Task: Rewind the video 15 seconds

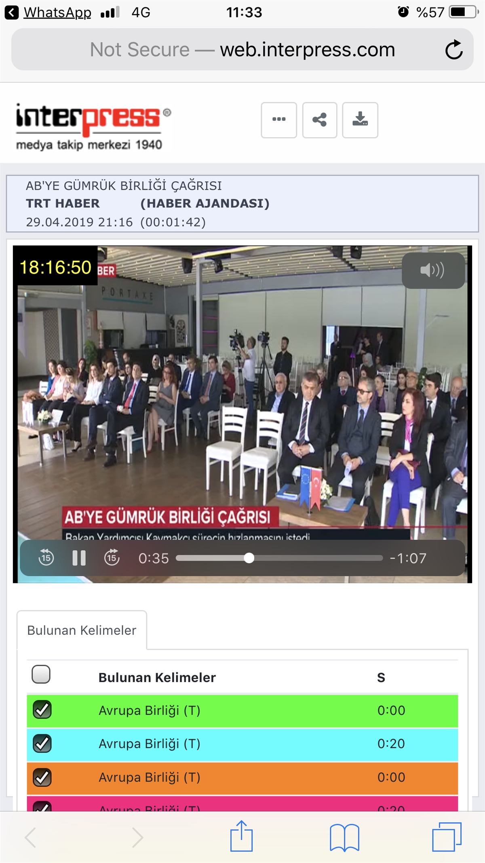Action: tap(46, 558)
